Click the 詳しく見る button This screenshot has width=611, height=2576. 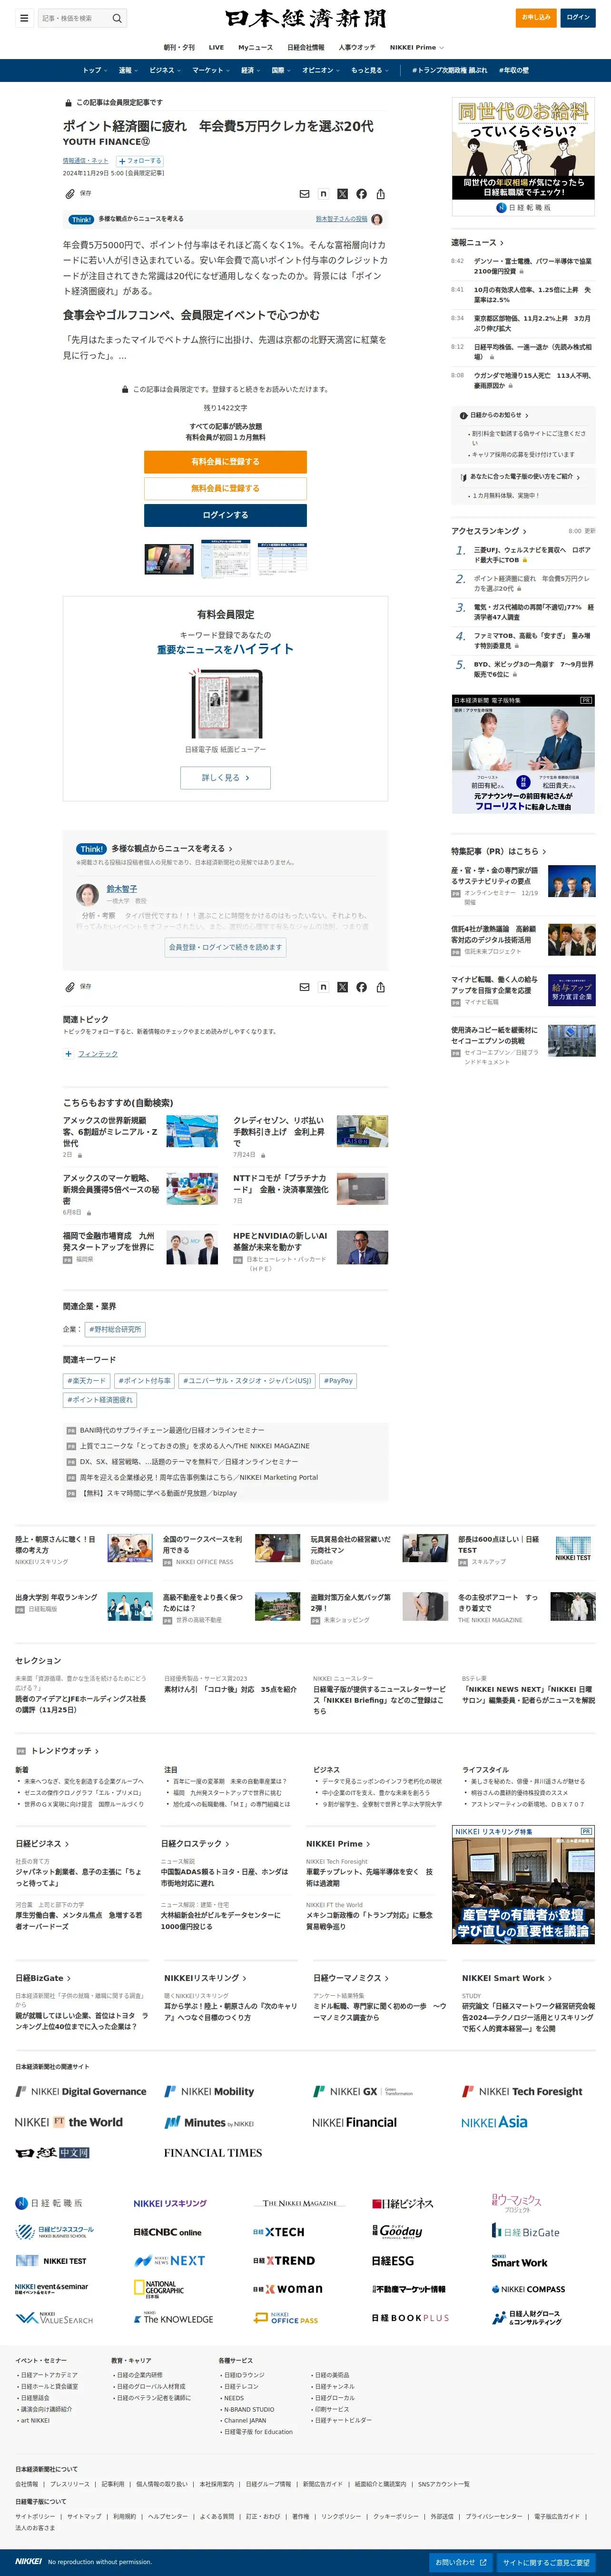226,777
